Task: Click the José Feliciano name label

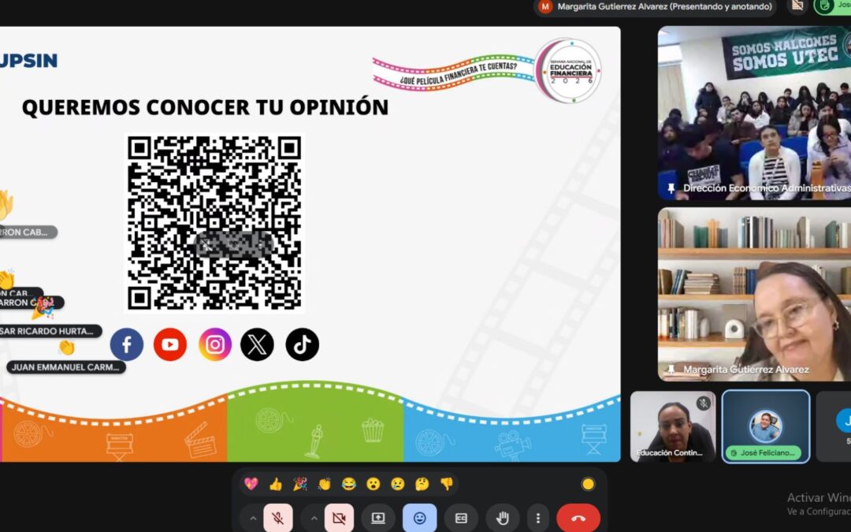Action: pyautogui.click(x=763, y=452)
